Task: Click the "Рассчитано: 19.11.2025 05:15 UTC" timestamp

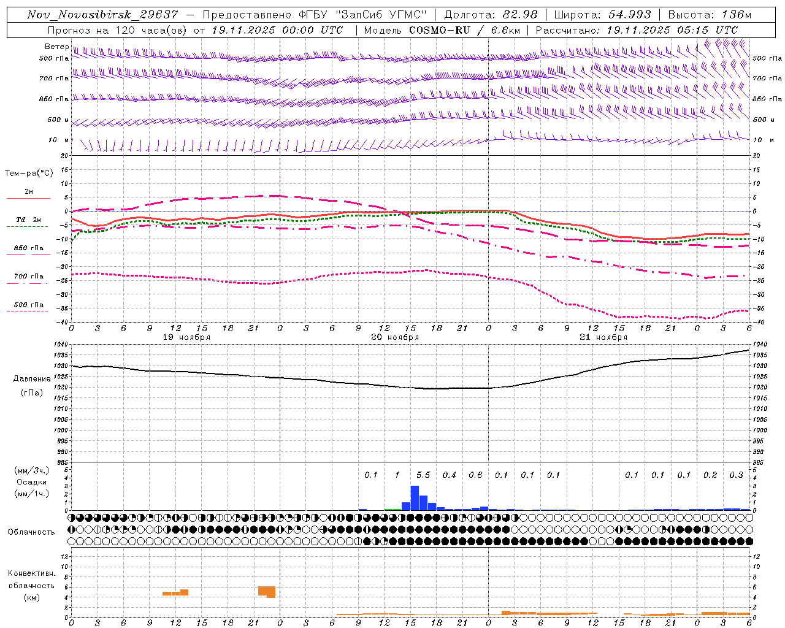Action: [x=637, y=30]
